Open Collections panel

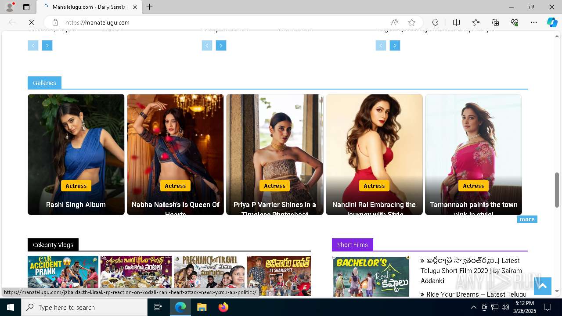click(495, 22)
